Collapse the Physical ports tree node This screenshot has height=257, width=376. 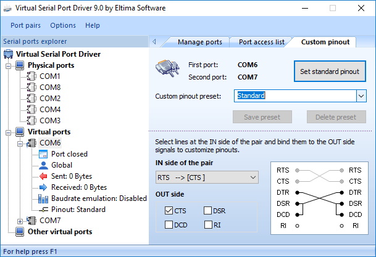coord(9,66)
